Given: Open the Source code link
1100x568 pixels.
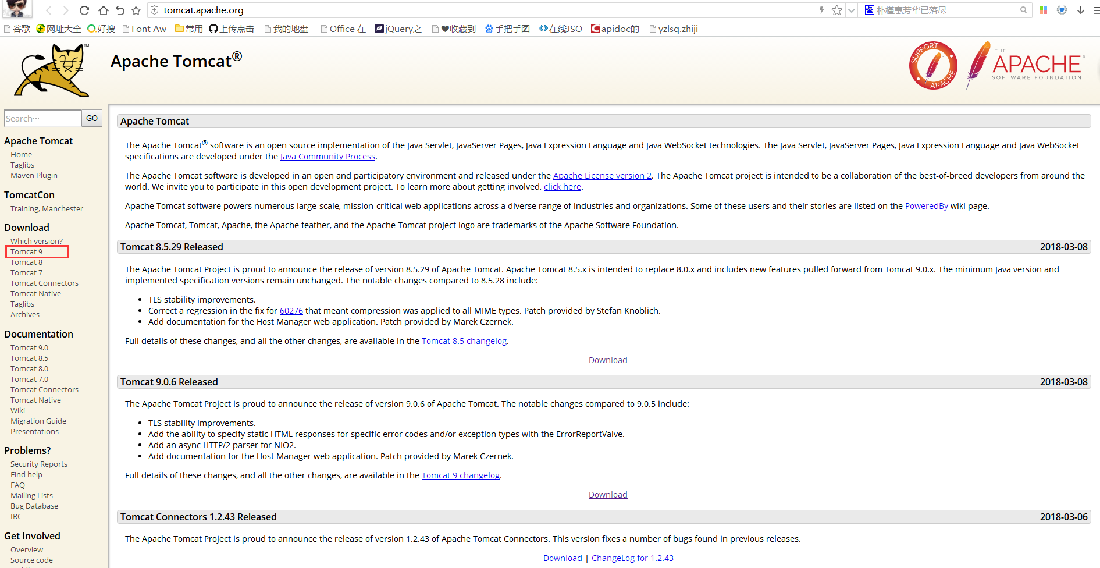Looking at the screenshot, I should (31, 560).
